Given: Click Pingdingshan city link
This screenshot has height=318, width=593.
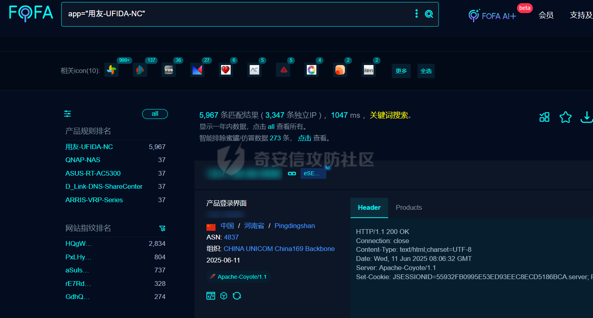Looking at the screenshot, I should coord(295,226).
